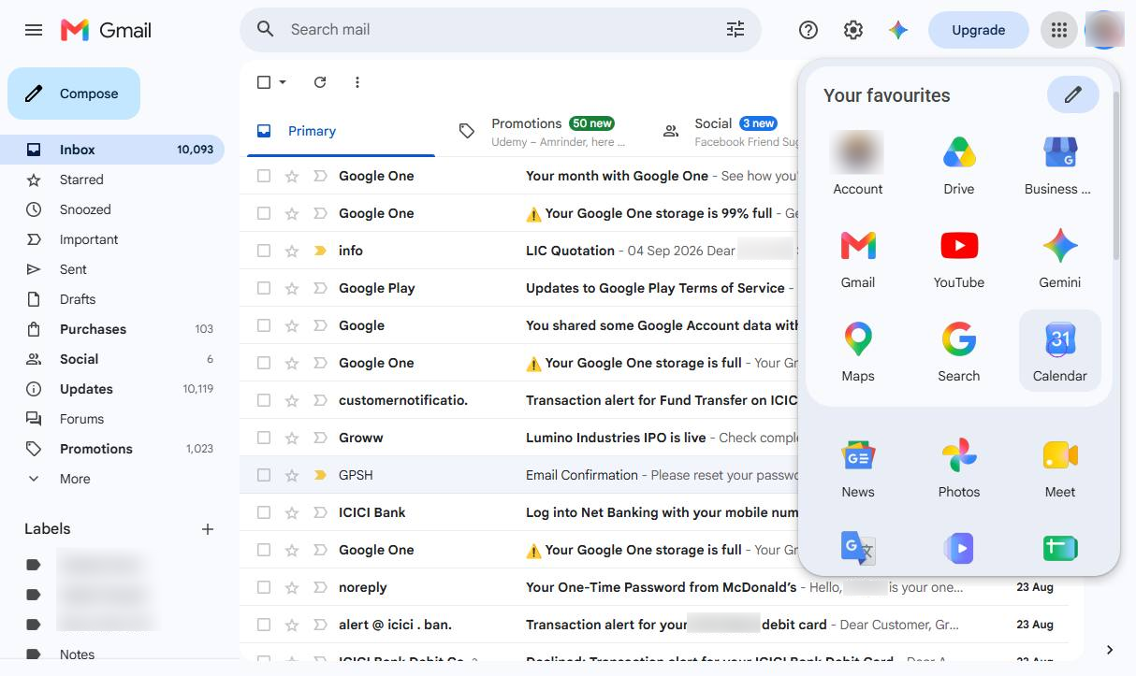
Task: Compose a new email
Action: click(74, 93)
